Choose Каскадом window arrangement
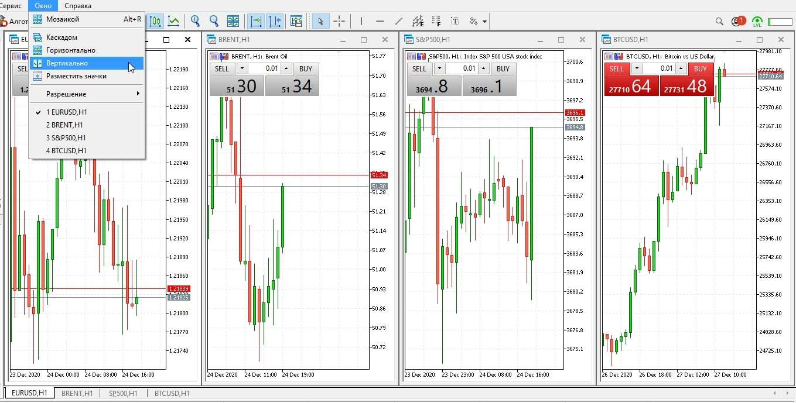The height and width of the screenshot is (403, 796). point(87,37)
